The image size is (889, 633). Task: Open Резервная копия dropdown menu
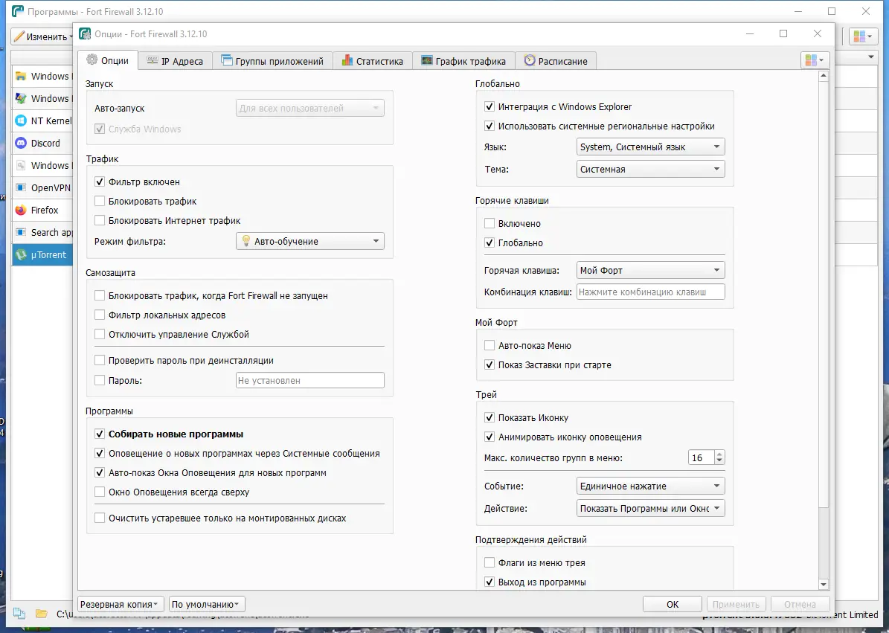click(x=121, y=604)
